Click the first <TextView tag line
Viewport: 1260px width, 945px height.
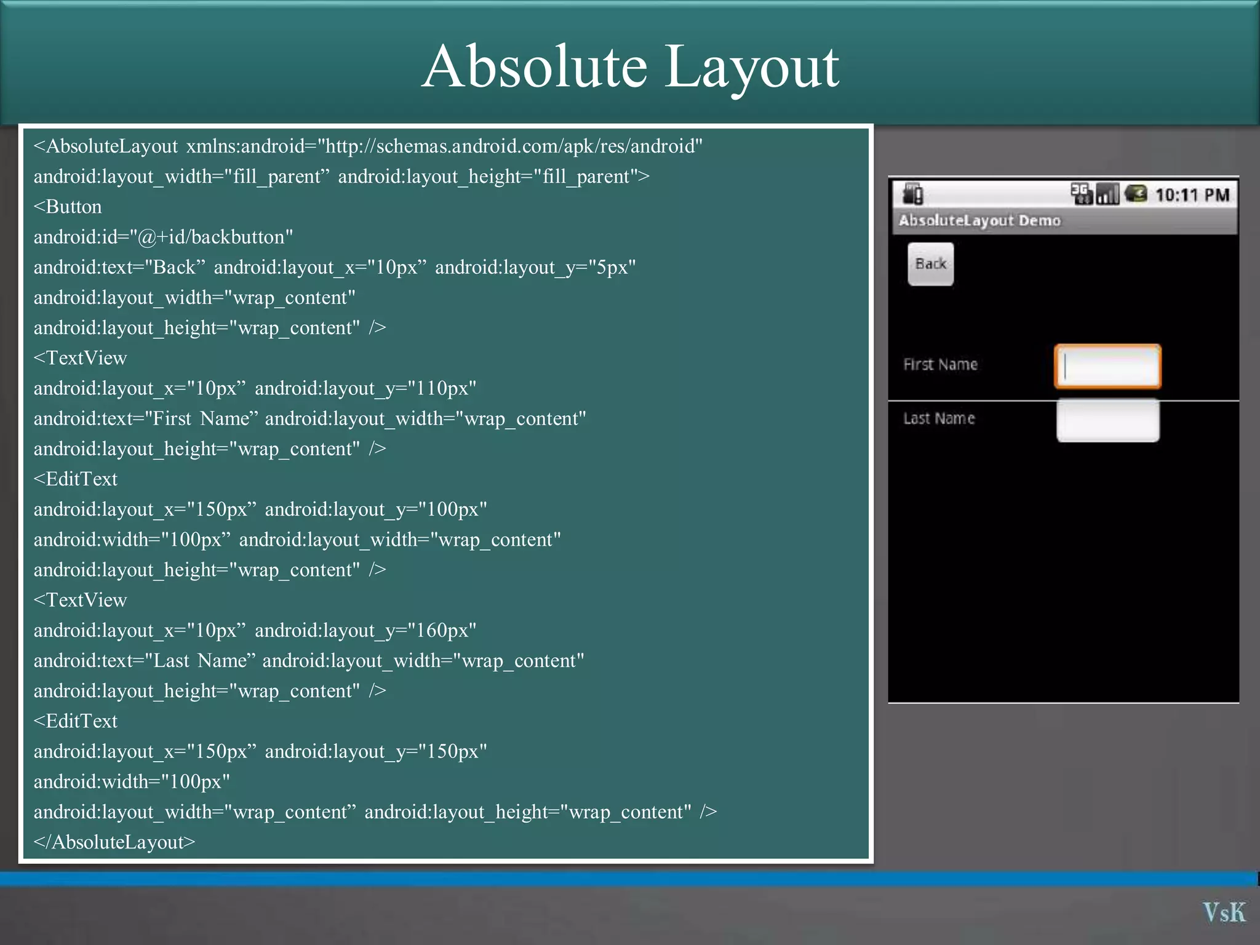[x=80, y=358]
